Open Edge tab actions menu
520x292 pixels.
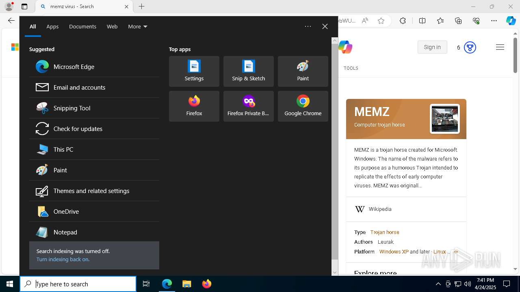pyautogui.click(x=24, y=6)
